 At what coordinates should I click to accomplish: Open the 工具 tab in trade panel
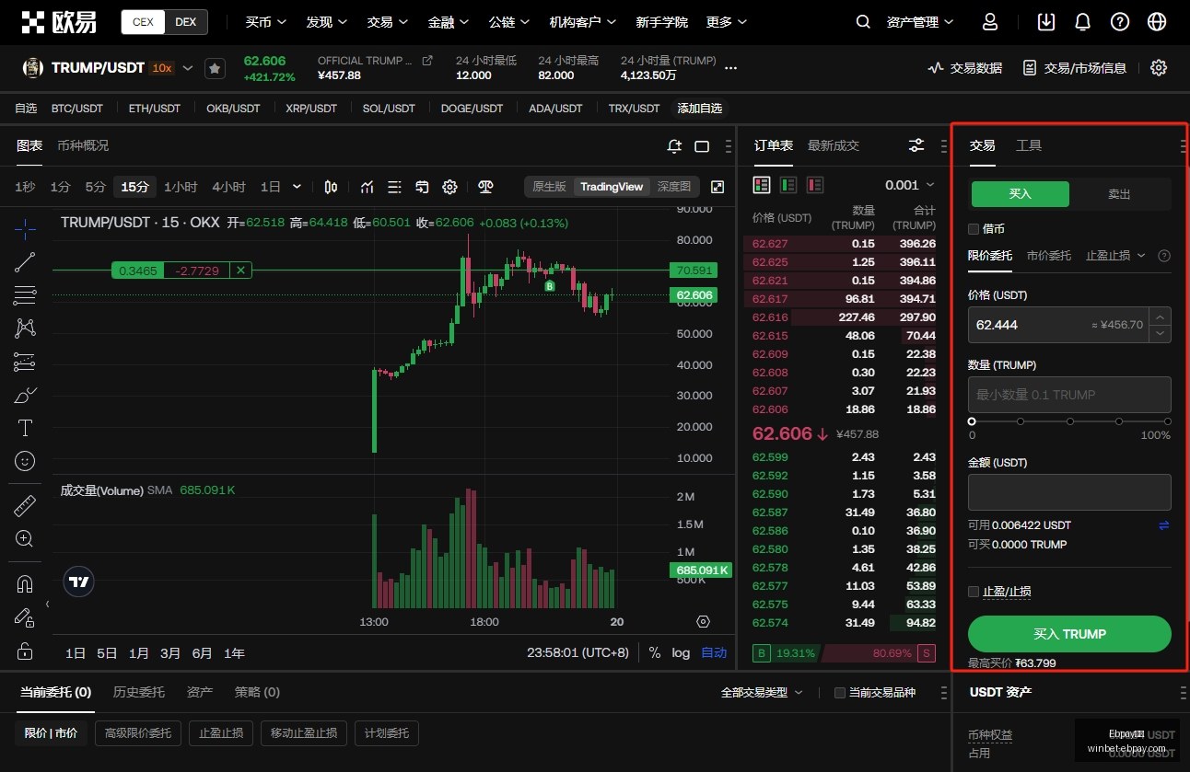(1029, 145)
